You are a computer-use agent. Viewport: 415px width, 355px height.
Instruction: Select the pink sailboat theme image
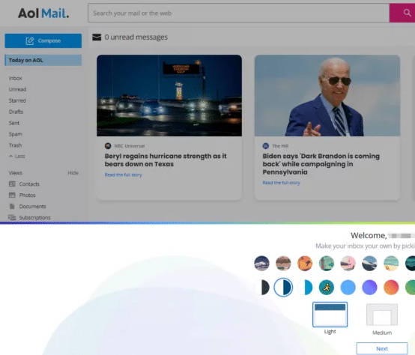click(348, 263)
